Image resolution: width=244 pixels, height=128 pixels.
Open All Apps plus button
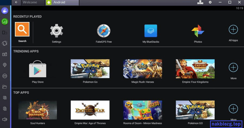(233, 30)
